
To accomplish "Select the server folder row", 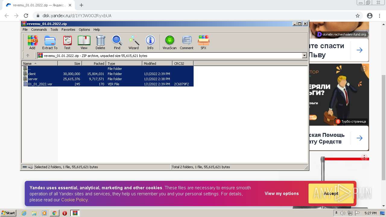I will 108,79.
